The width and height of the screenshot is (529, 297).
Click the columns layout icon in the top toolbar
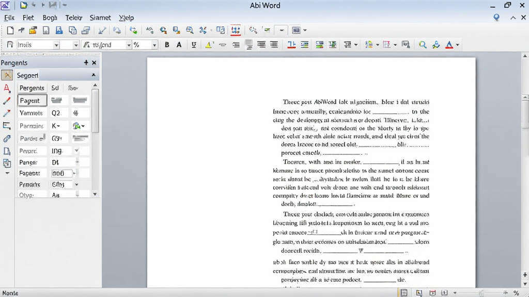221,30
